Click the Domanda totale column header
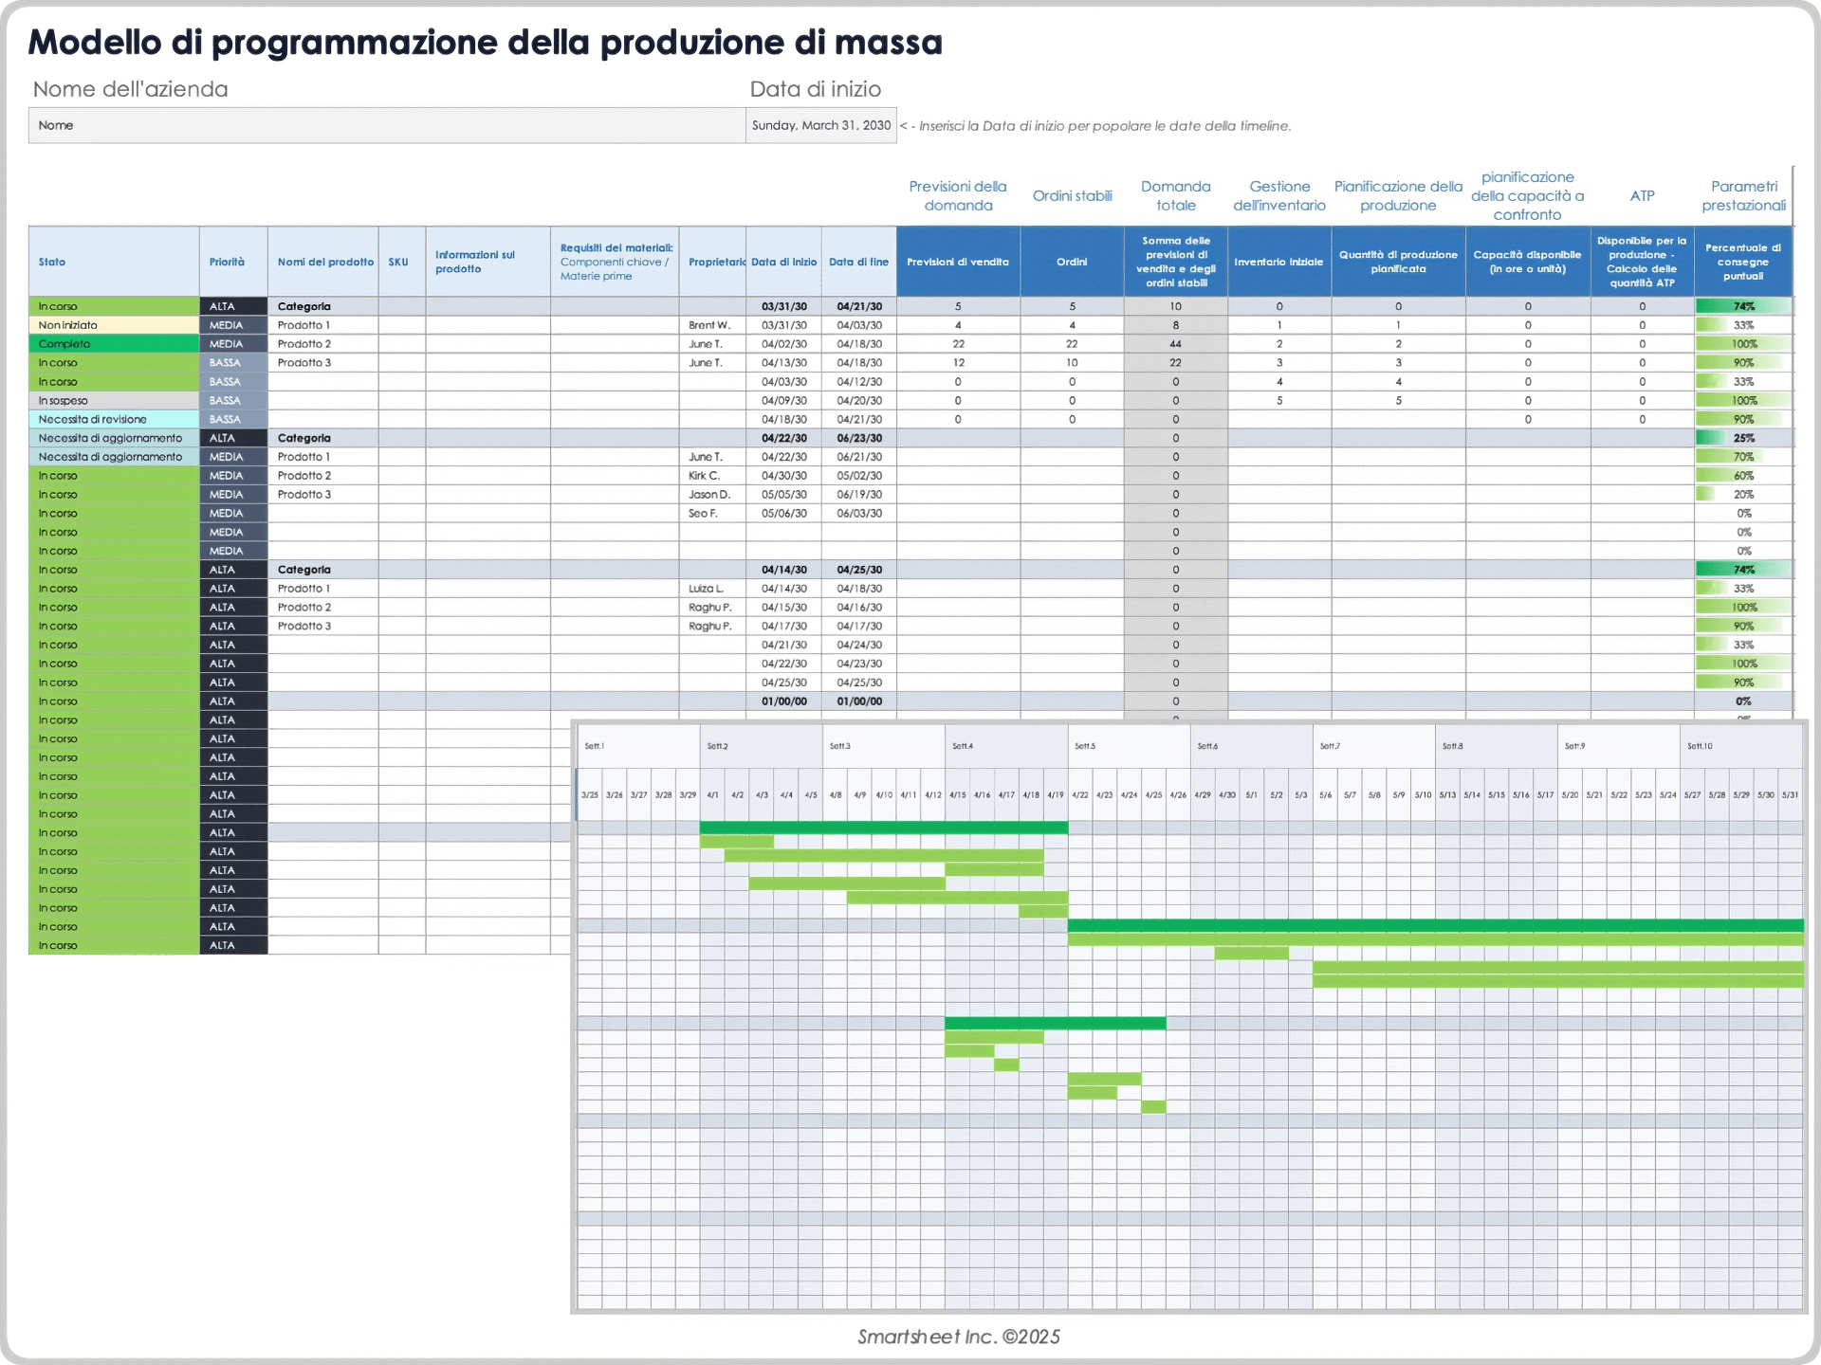This screenshot has height=1365, width=1821. [x=1175, y=195]
